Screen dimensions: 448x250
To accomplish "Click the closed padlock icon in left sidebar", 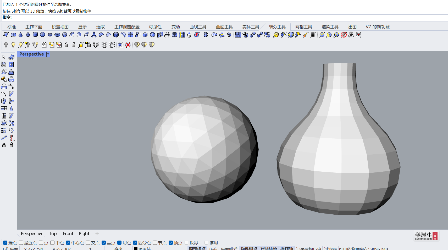I will click(x=4, y=145).
